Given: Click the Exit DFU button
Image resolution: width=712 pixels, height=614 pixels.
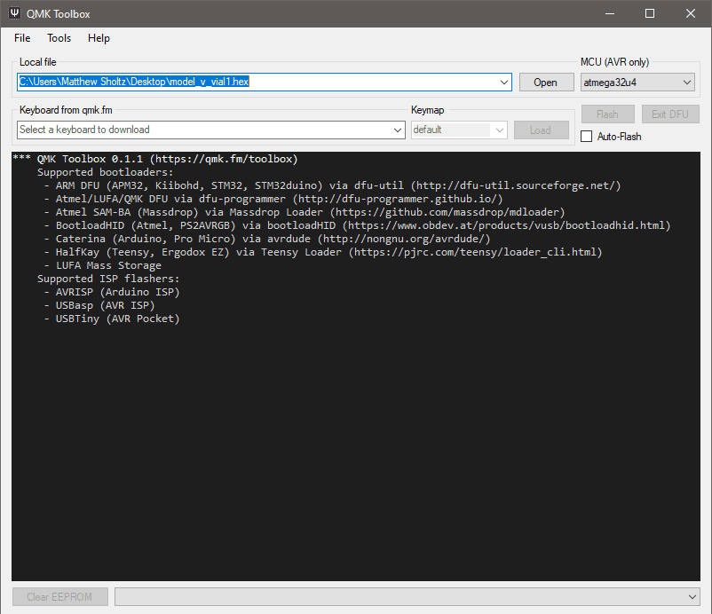Looking at the screenshot, I should tap(670, 114).
